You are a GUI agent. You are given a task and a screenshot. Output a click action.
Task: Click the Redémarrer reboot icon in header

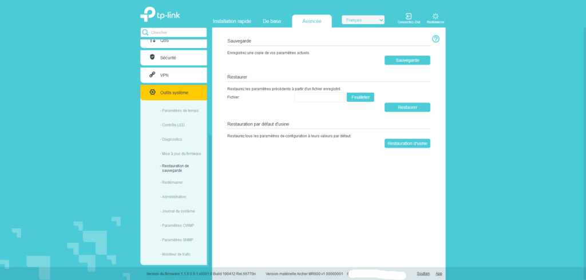(435, 17)
